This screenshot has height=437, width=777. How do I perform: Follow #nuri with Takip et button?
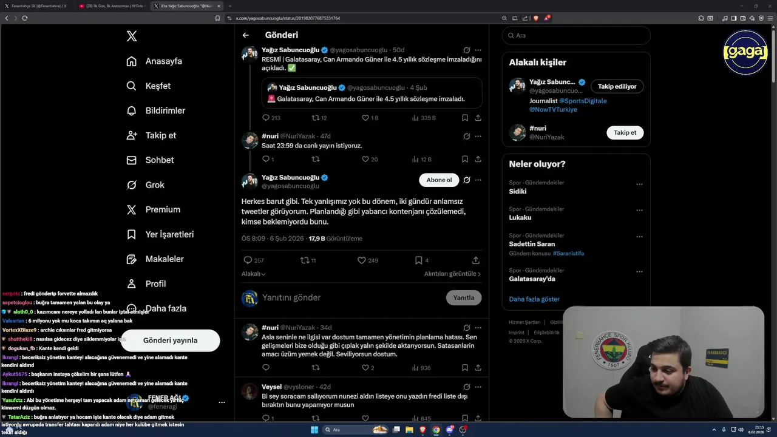pyautogui.click(x=625, y=133)
